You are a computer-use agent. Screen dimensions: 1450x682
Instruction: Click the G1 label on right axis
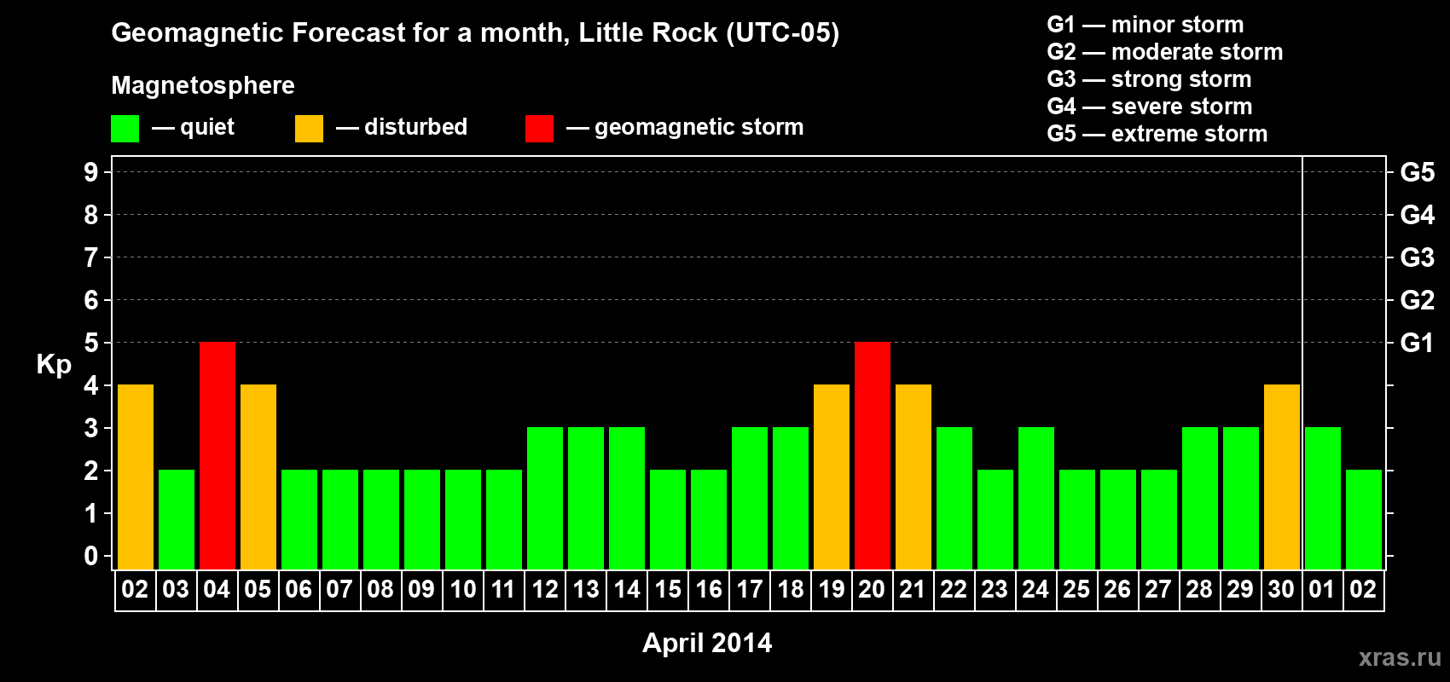point(1418,343)
